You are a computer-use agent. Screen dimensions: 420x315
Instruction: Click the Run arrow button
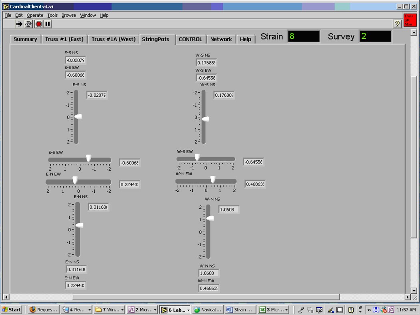19,24
